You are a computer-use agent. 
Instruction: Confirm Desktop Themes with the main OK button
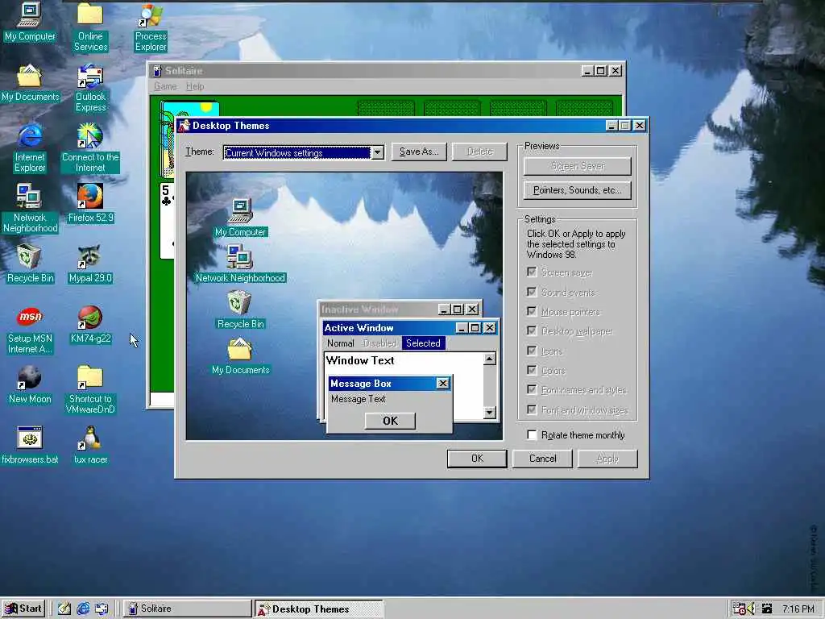477,459
